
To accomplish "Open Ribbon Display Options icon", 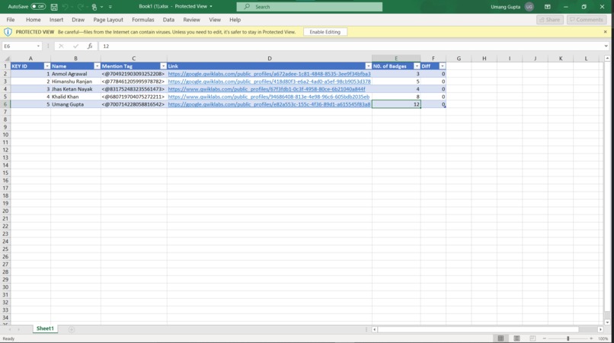I will point(548,7).
